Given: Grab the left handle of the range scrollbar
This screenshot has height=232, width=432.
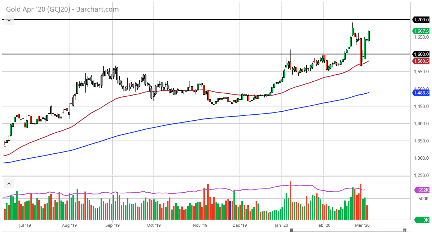Looking at the screenshot, I should click(292, 230).
